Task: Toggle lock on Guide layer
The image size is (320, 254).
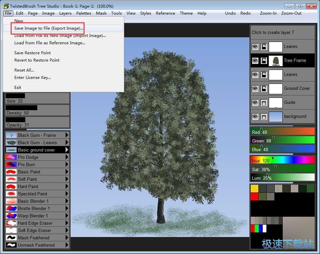Action: (264, 103)
